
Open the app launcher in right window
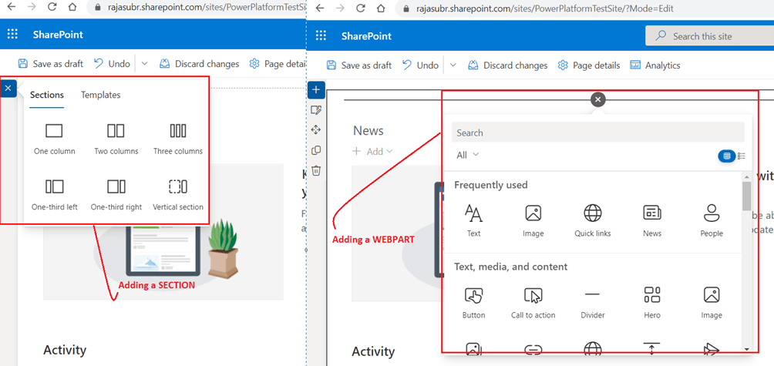pyautogui.click(x=321, y=35)
